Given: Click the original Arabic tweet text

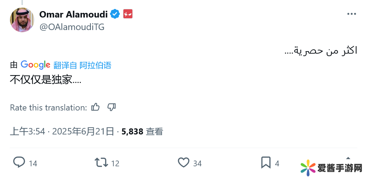Looking at the screenshot, I should (320, 50).
